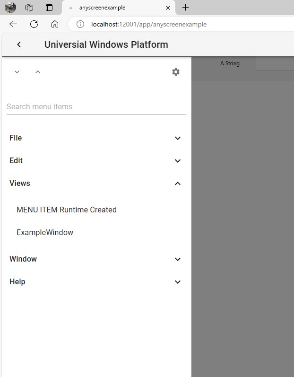Screen dimensions: 294x377
Task: Click the Search menu items field
Action: [x=96, y=106]
